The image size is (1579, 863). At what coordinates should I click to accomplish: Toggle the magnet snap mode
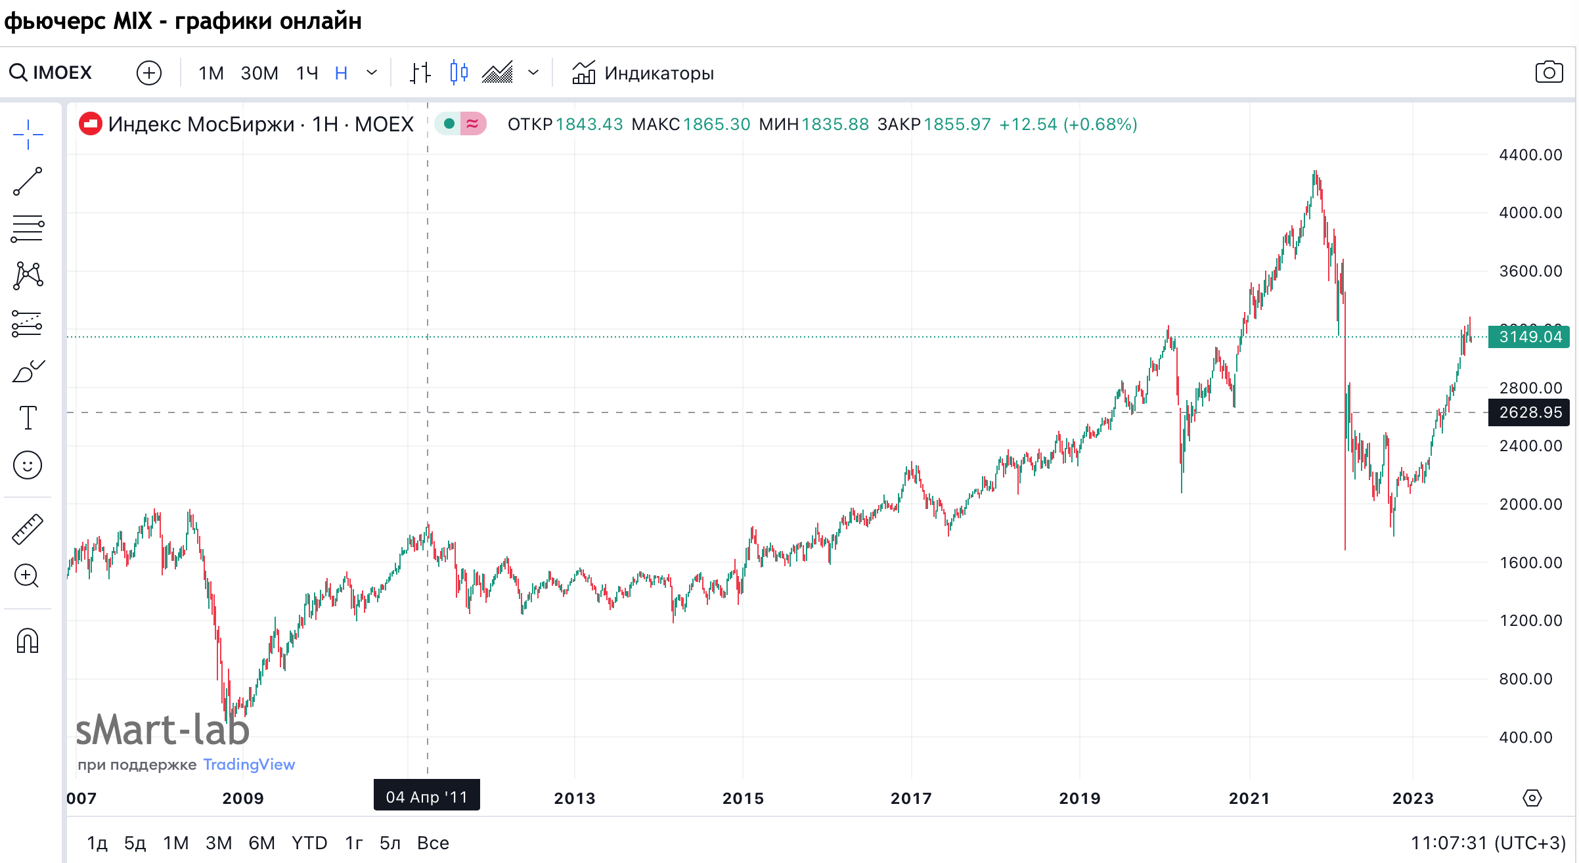(x=28, y=640)
